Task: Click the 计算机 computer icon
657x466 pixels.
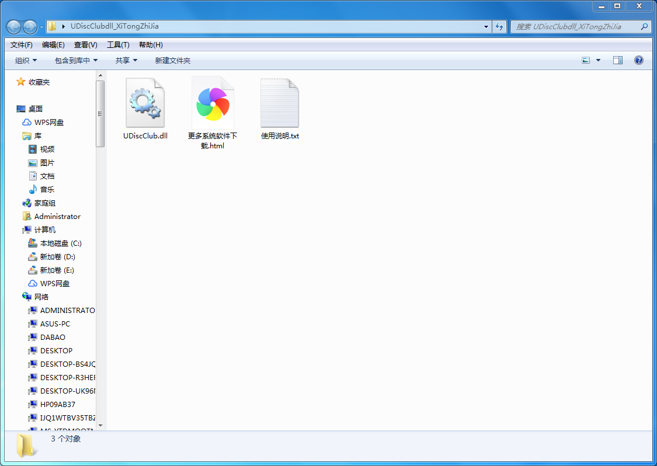Action: click(x=27, y=229)
